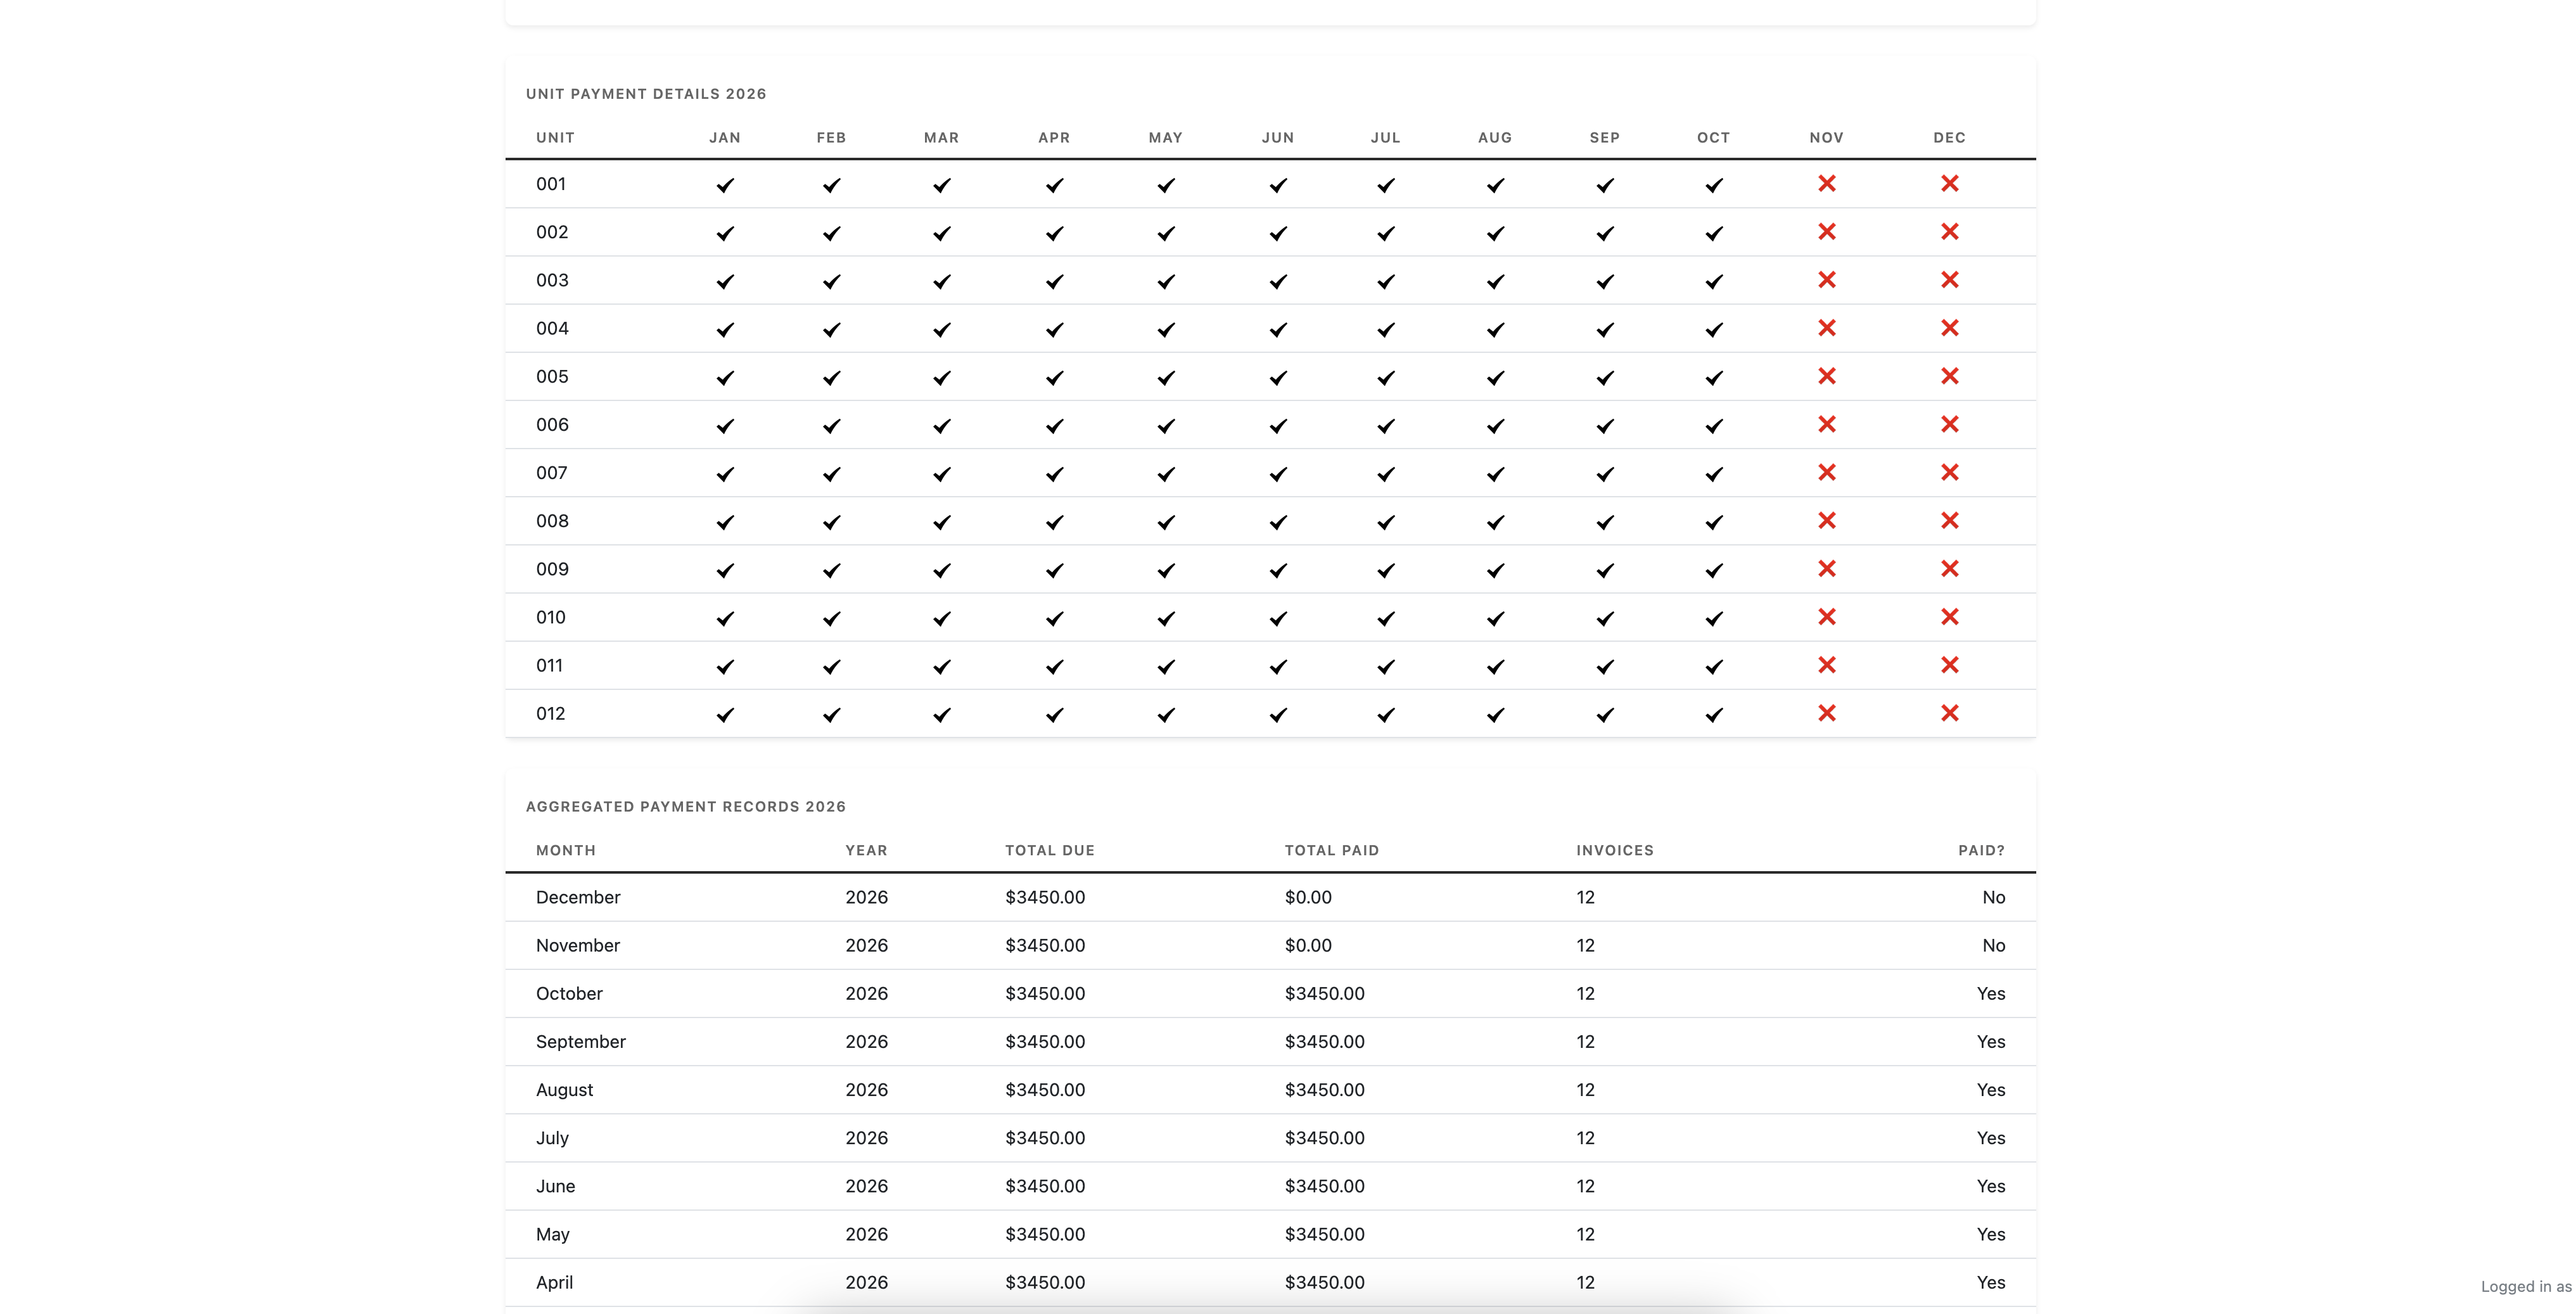Image resolution: width=2576 pixels, height=1314 pixels.
Task: Toggle the July payment check for unit 011
Action: pyautogui.click(x=1385, y=665)
